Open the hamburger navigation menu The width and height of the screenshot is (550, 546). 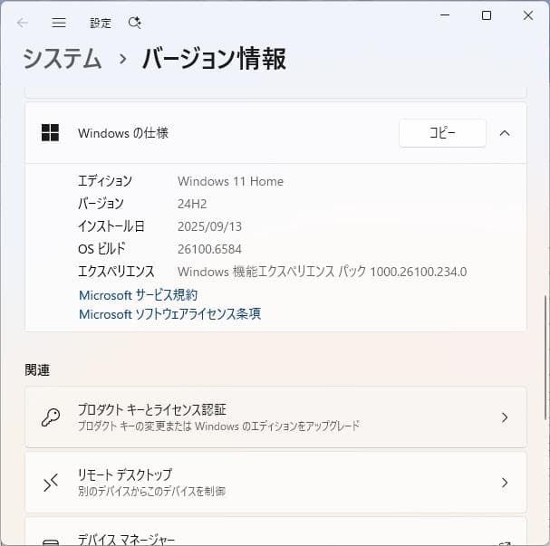click(59, 23)
